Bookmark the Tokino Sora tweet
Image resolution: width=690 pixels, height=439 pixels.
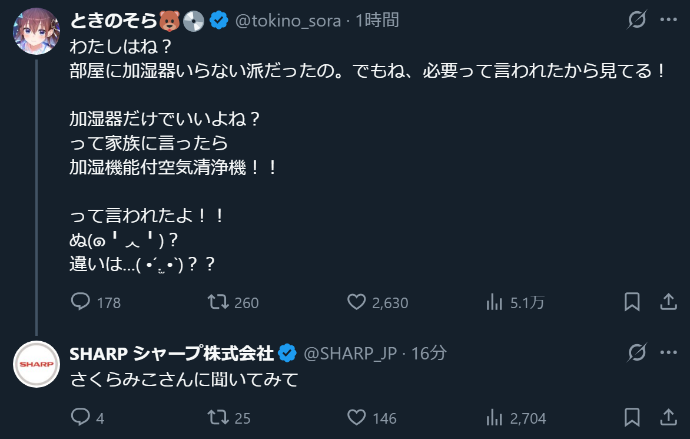point(632,302)
